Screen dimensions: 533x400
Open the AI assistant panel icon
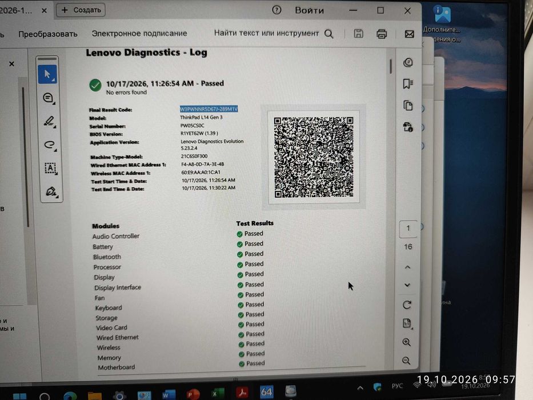[x=408, y=63]
